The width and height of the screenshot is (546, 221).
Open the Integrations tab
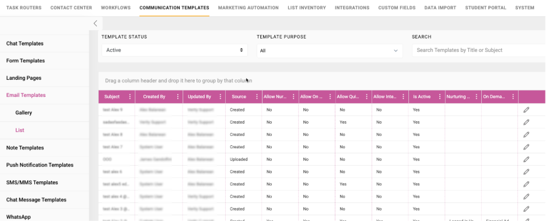352,8
